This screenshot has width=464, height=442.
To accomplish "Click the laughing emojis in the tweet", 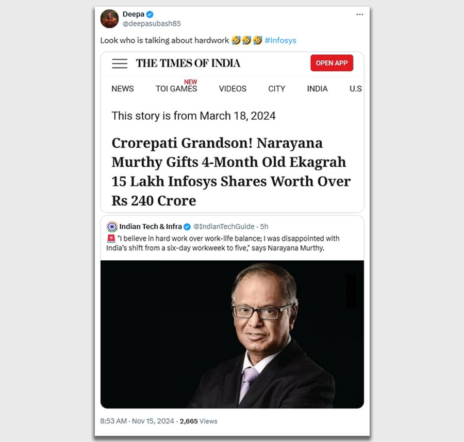I will (x=247, y=40).
